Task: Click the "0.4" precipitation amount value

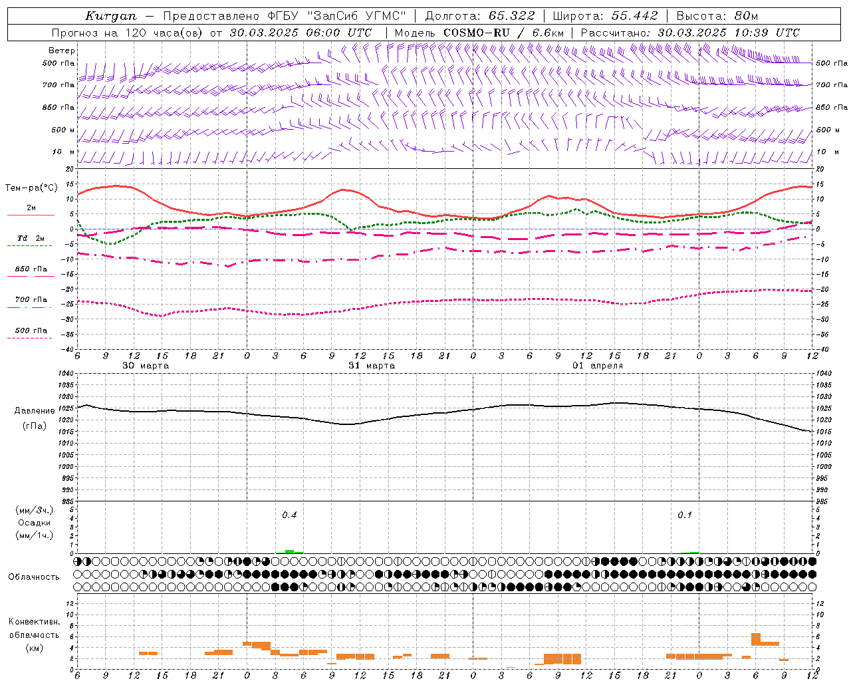Action: [x=289, y=515]
